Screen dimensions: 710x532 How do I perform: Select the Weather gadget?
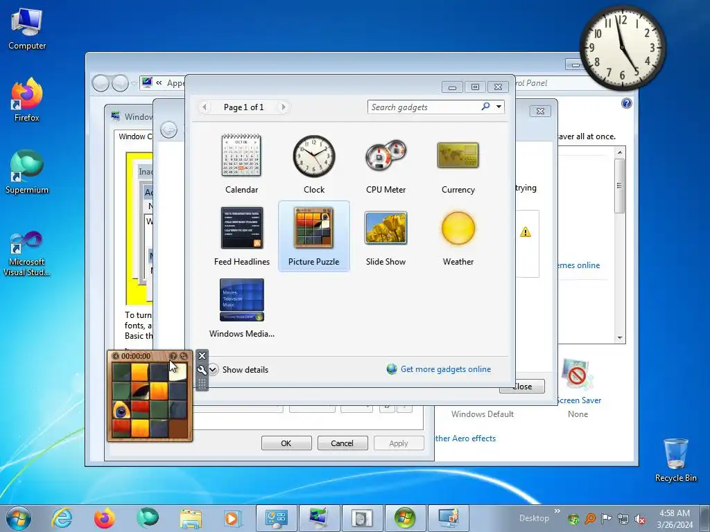coord(458,236)
